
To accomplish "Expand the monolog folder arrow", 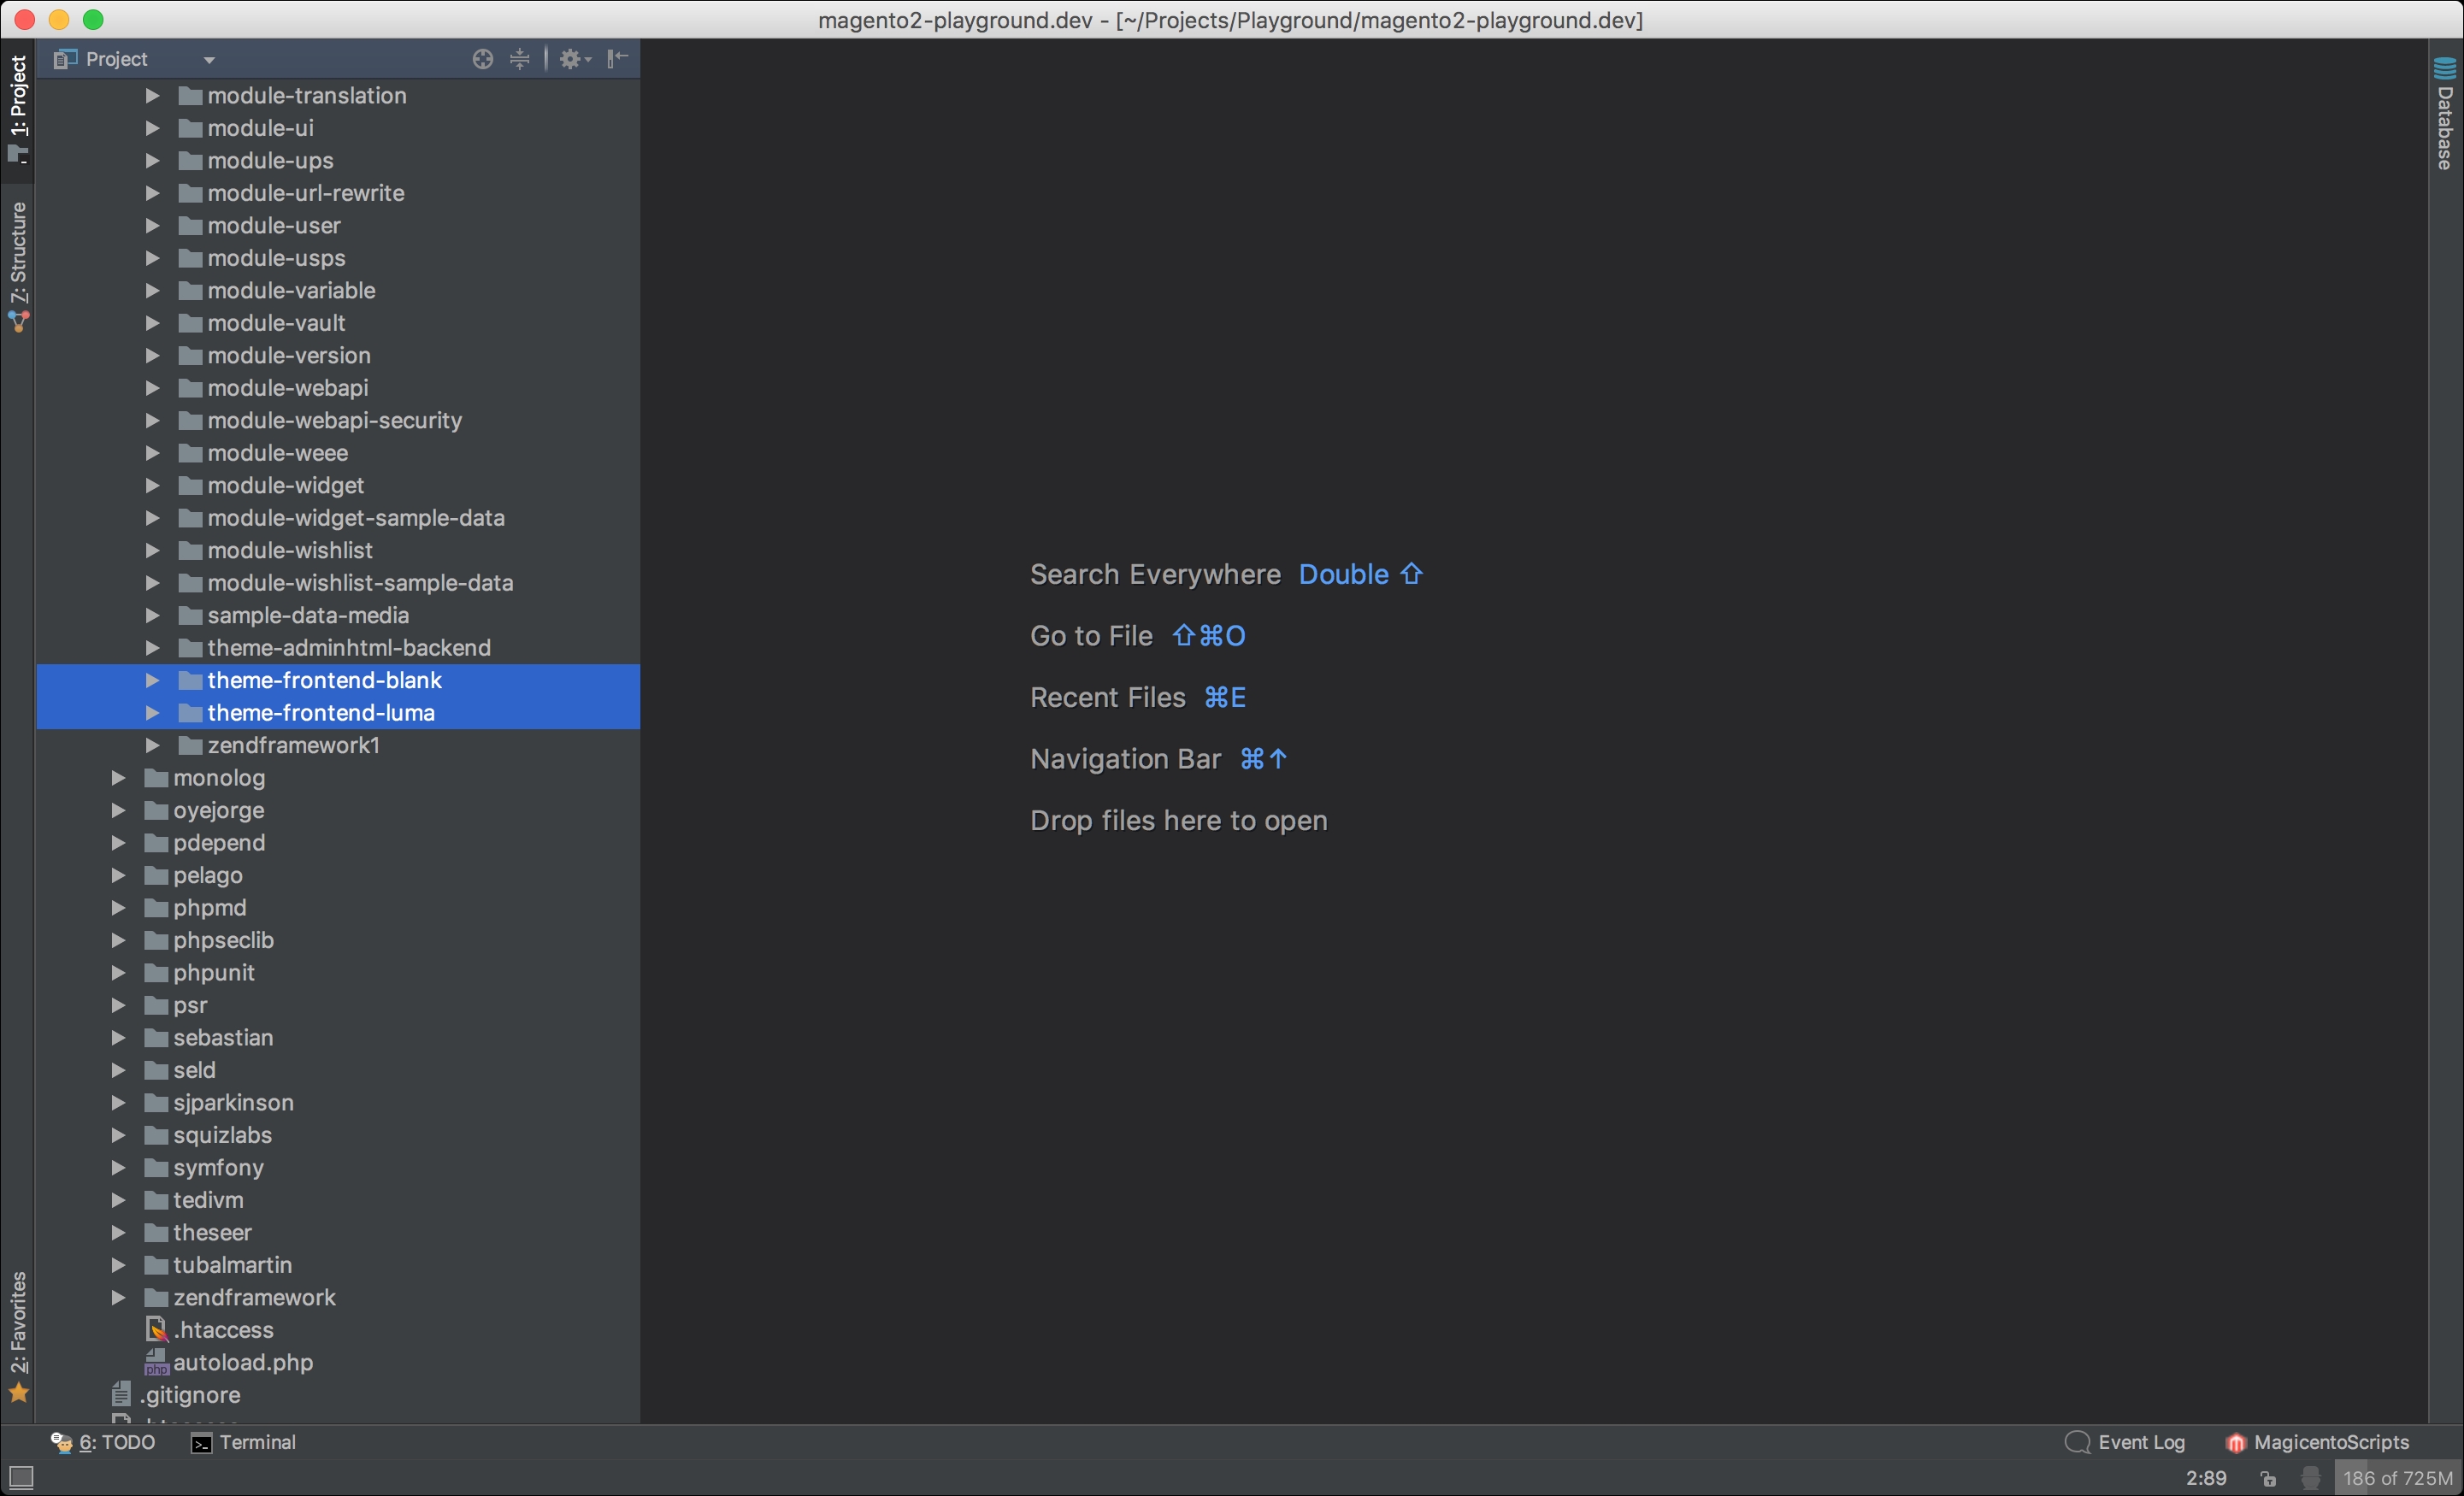I will click(x=118, y=778).
